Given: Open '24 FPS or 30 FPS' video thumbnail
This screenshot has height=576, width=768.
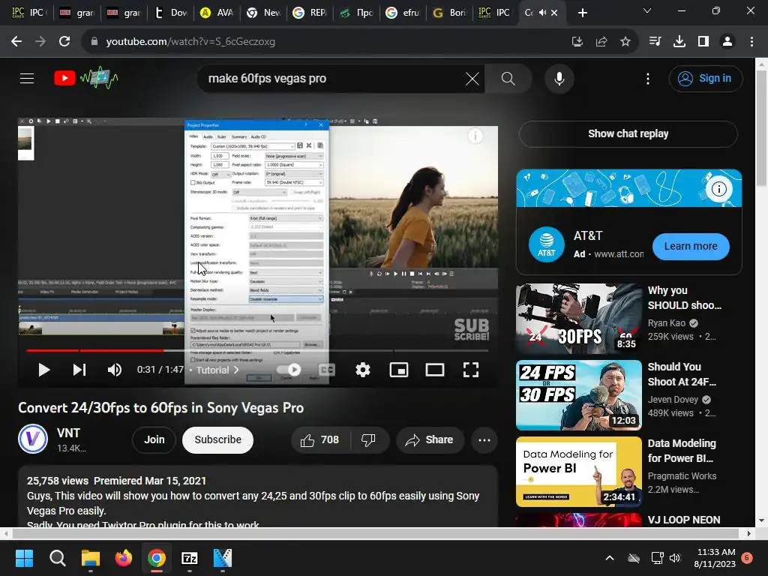Looking at the screenshot, I should click(x=579, y=395).
